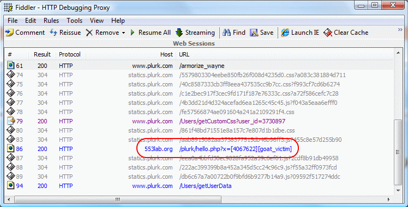Screen dimensions: 408x207
Task: Open the Tools menu
Action: pos(74,21)
